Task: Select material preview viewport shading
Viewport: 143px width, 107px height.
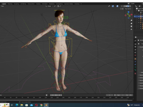Action: [128, 6]
